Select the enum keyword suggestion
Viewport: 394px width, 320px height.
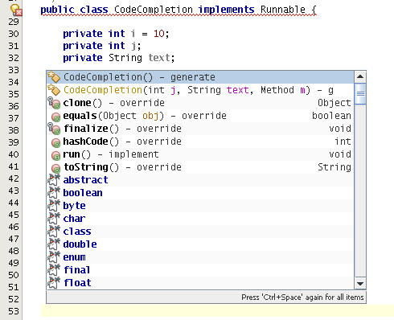[x=200, y=257]
